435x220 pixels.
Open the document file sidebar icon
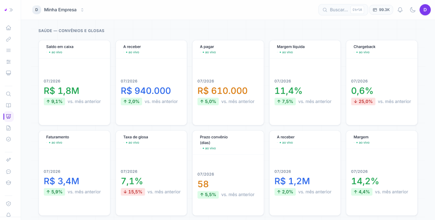[x=9, y=128]
